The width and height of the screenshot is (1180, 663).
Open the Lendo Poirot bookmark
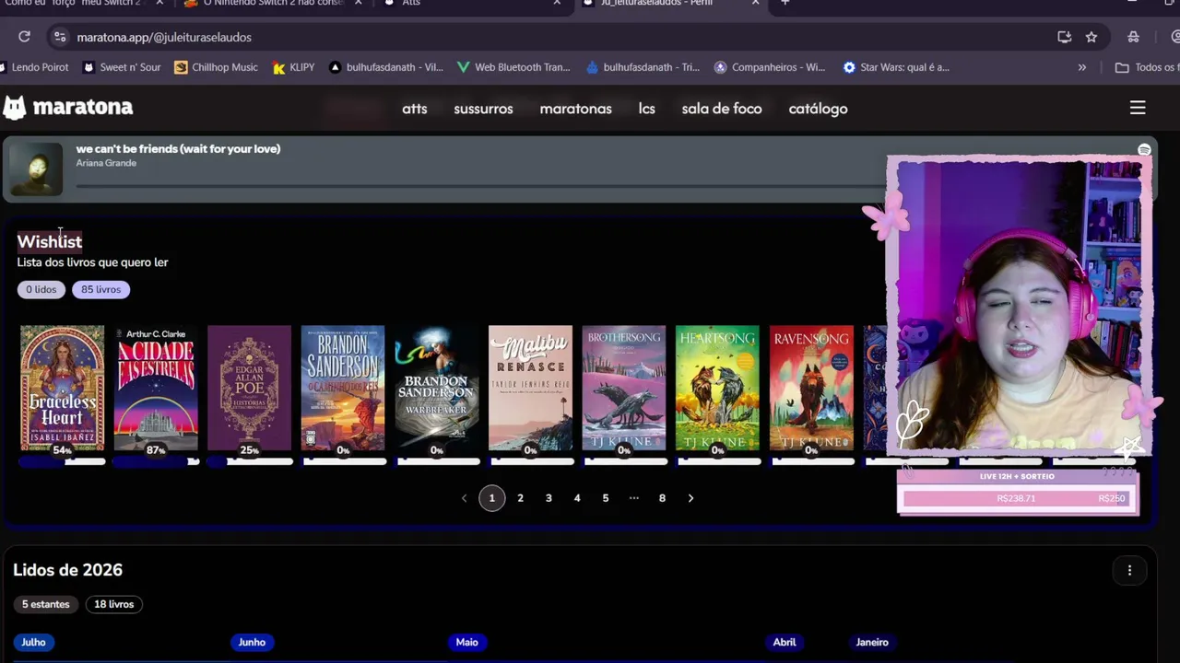pyautogui.click(x=34, y=67)
